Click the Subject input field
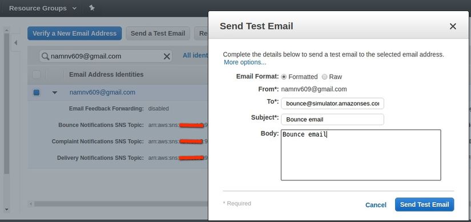This screenshot has height=222, width=471. [x=332, y=119]
